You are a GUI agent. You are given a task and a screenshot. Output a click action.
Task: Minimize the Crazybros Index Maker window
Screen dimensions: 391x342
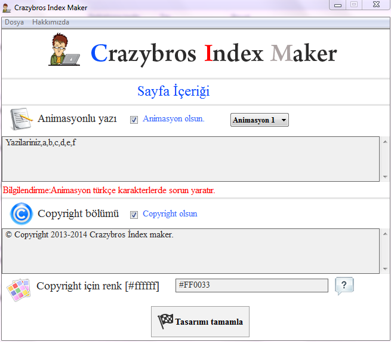point(338,5)
